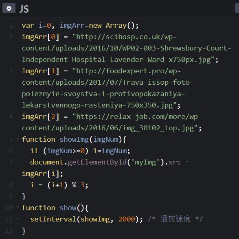Image resolution: width=239 pixels, height=239 pixels.
Task: Select line number 4 in the gutter
Action: click(x=11, y=116)
